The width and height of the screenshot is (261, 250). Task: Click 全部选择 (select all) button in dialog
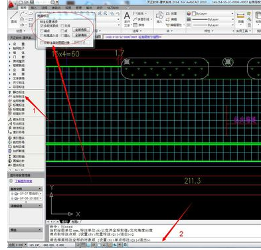tap(81, 30)
